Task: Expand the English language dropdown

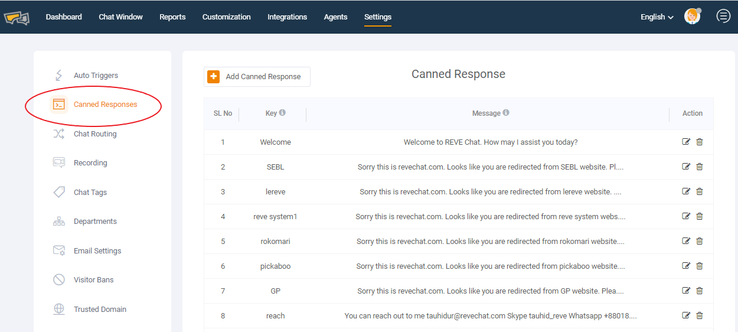Action: click(657, 17)
